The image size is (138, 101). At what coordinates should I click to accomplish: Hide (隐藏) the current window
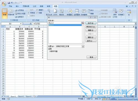pyautogui.click(x=91, y=13)
